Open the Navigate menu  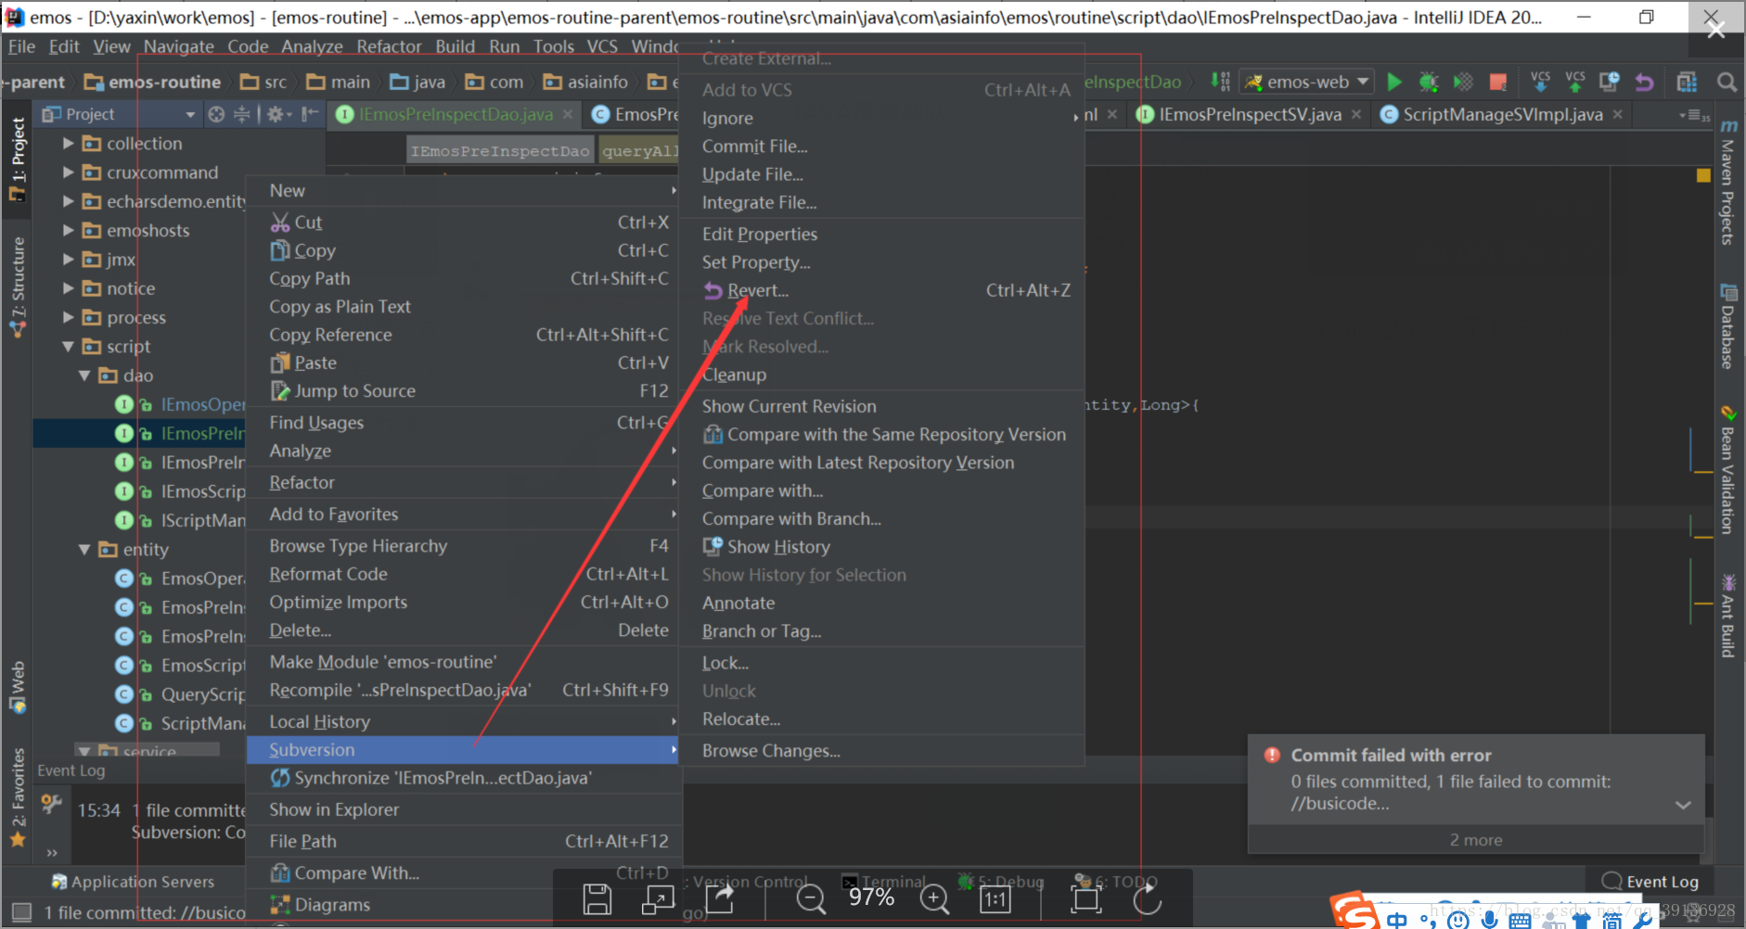pyautogui.click(x=178, y=46)
